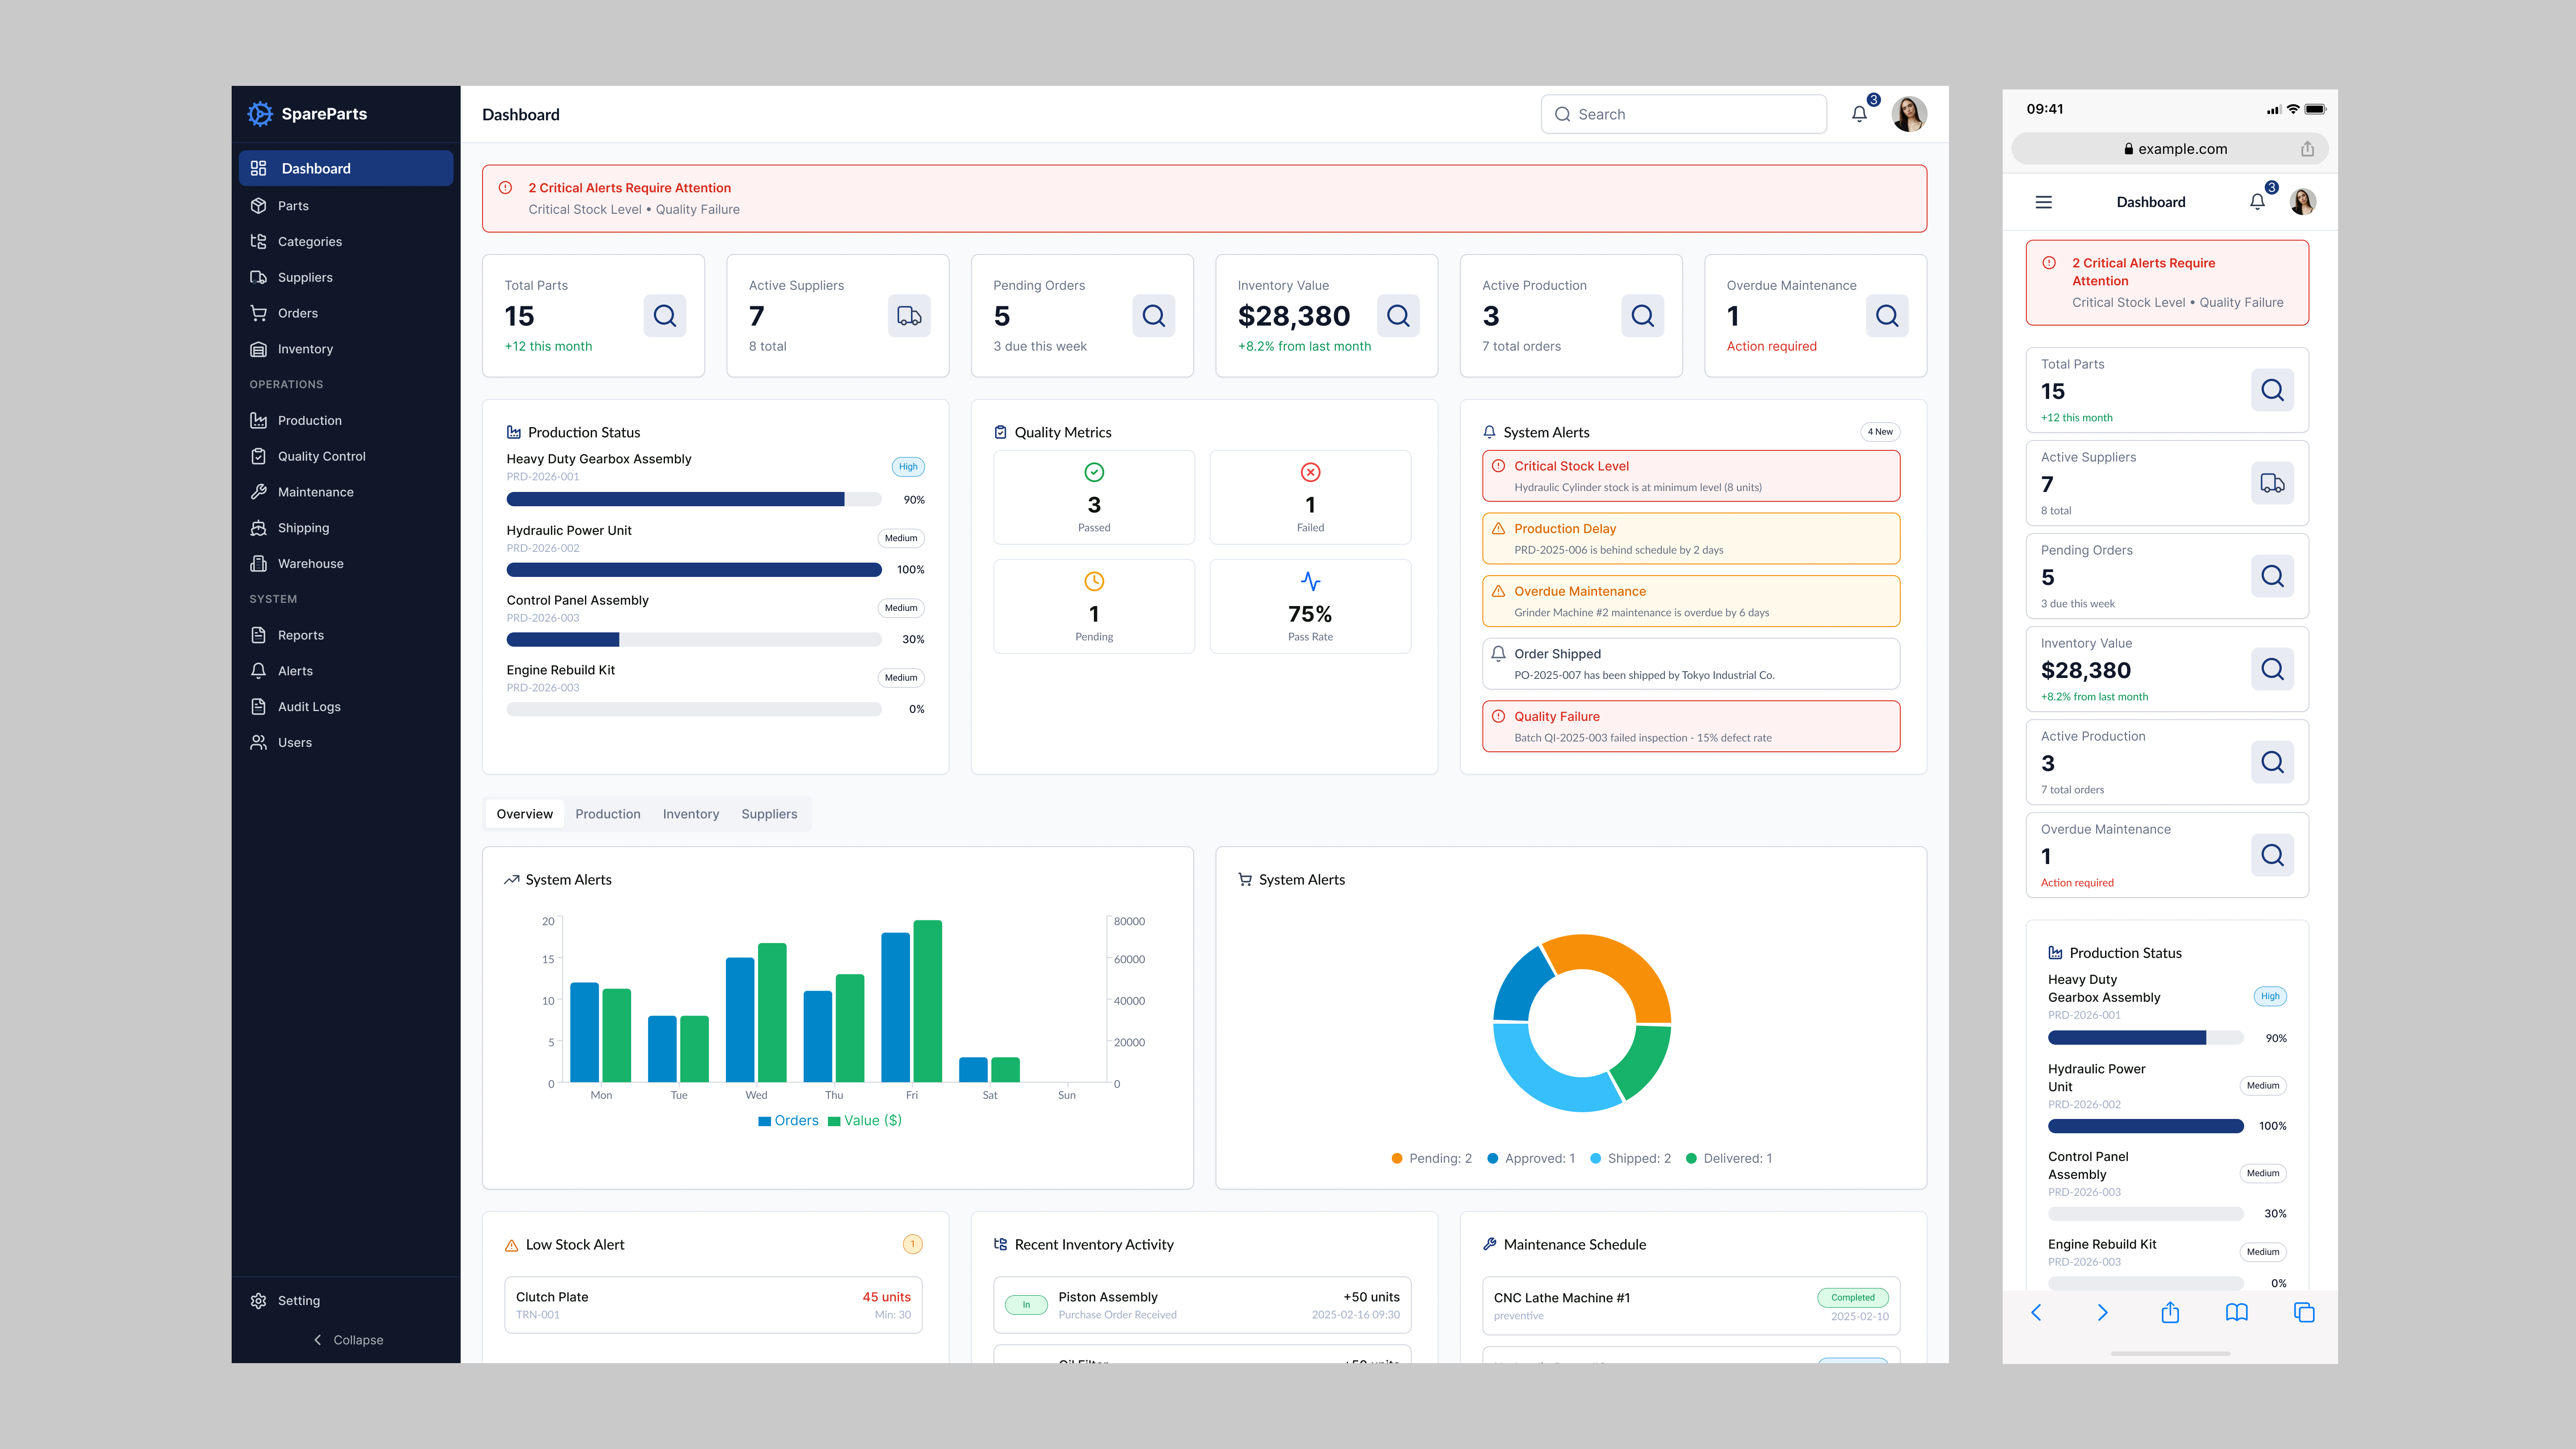2576x1449 pixels.
Task: Click the Piston Assembly inventory activity row
Action: [1202, 1305]
